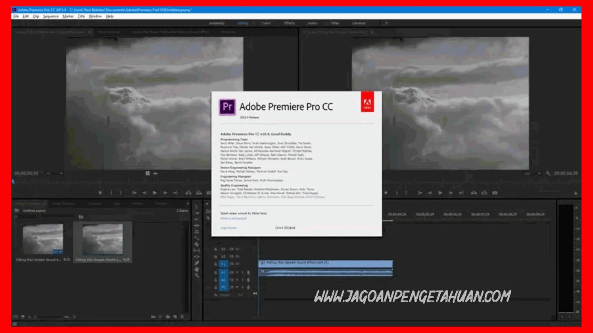The width and height of the screenshot is (593, 333).
Task: Select the Pen tool
Action: click(x=197, y=263)
